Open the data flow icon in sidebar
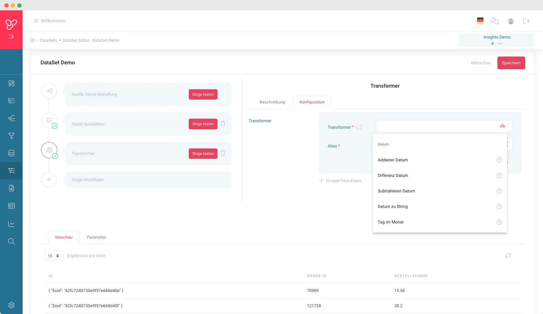 [11, 118]
